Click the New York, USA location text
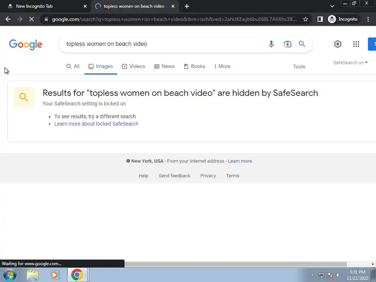376x282 pixels. [x=147, y=161]
